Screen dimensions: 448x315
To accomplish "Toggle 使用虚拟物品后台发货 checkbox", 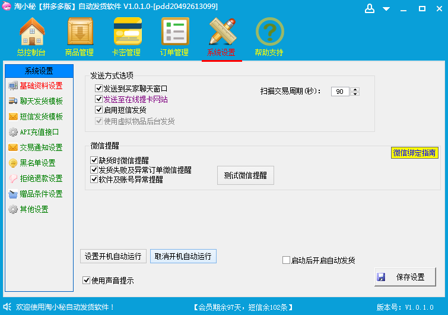I will (99, 121).
